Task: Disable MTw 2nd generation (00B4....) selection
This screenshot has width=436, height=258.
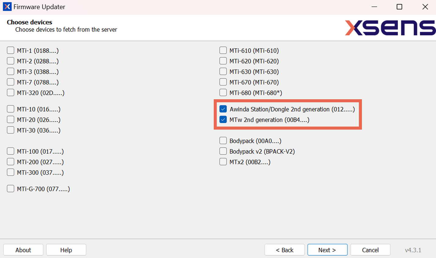Action: (223, 120)
